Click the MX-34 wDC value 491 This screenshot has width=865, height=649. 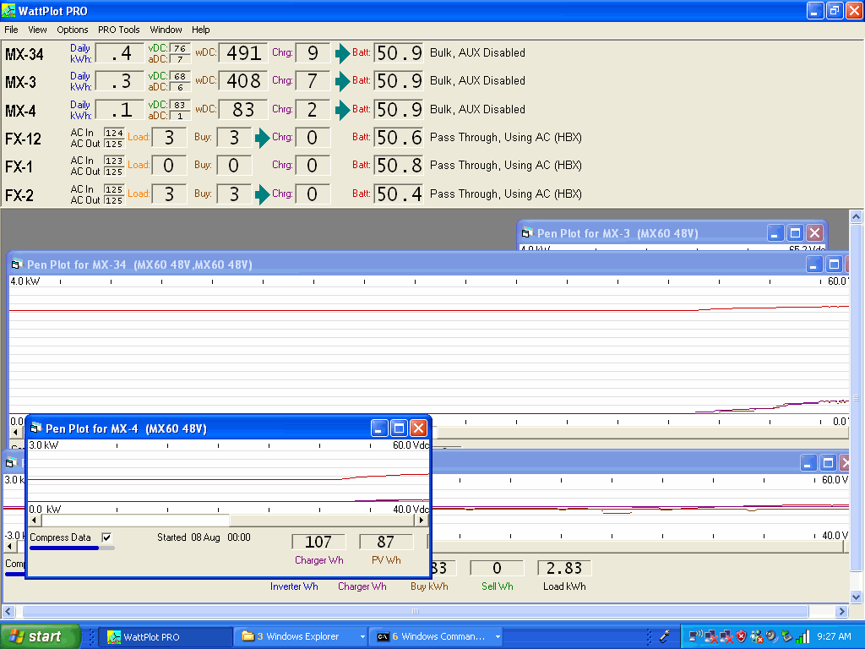pyautogui.click(x=243, y=53)
